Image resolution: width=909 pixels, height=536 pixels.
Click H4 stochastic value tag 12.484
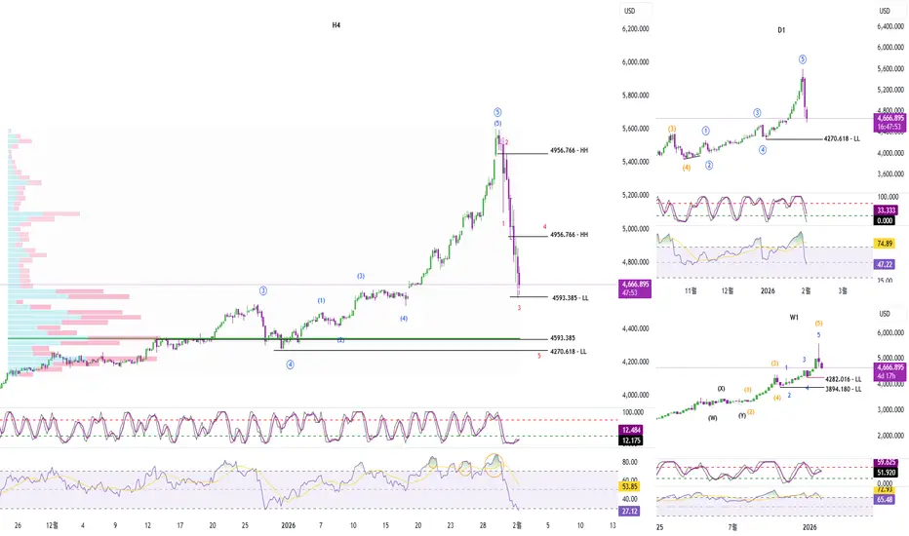631,430
